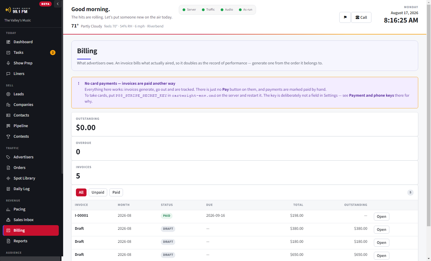Click the As-run status indicator
Screen dimensions: 431x261
tap(245, 10)
